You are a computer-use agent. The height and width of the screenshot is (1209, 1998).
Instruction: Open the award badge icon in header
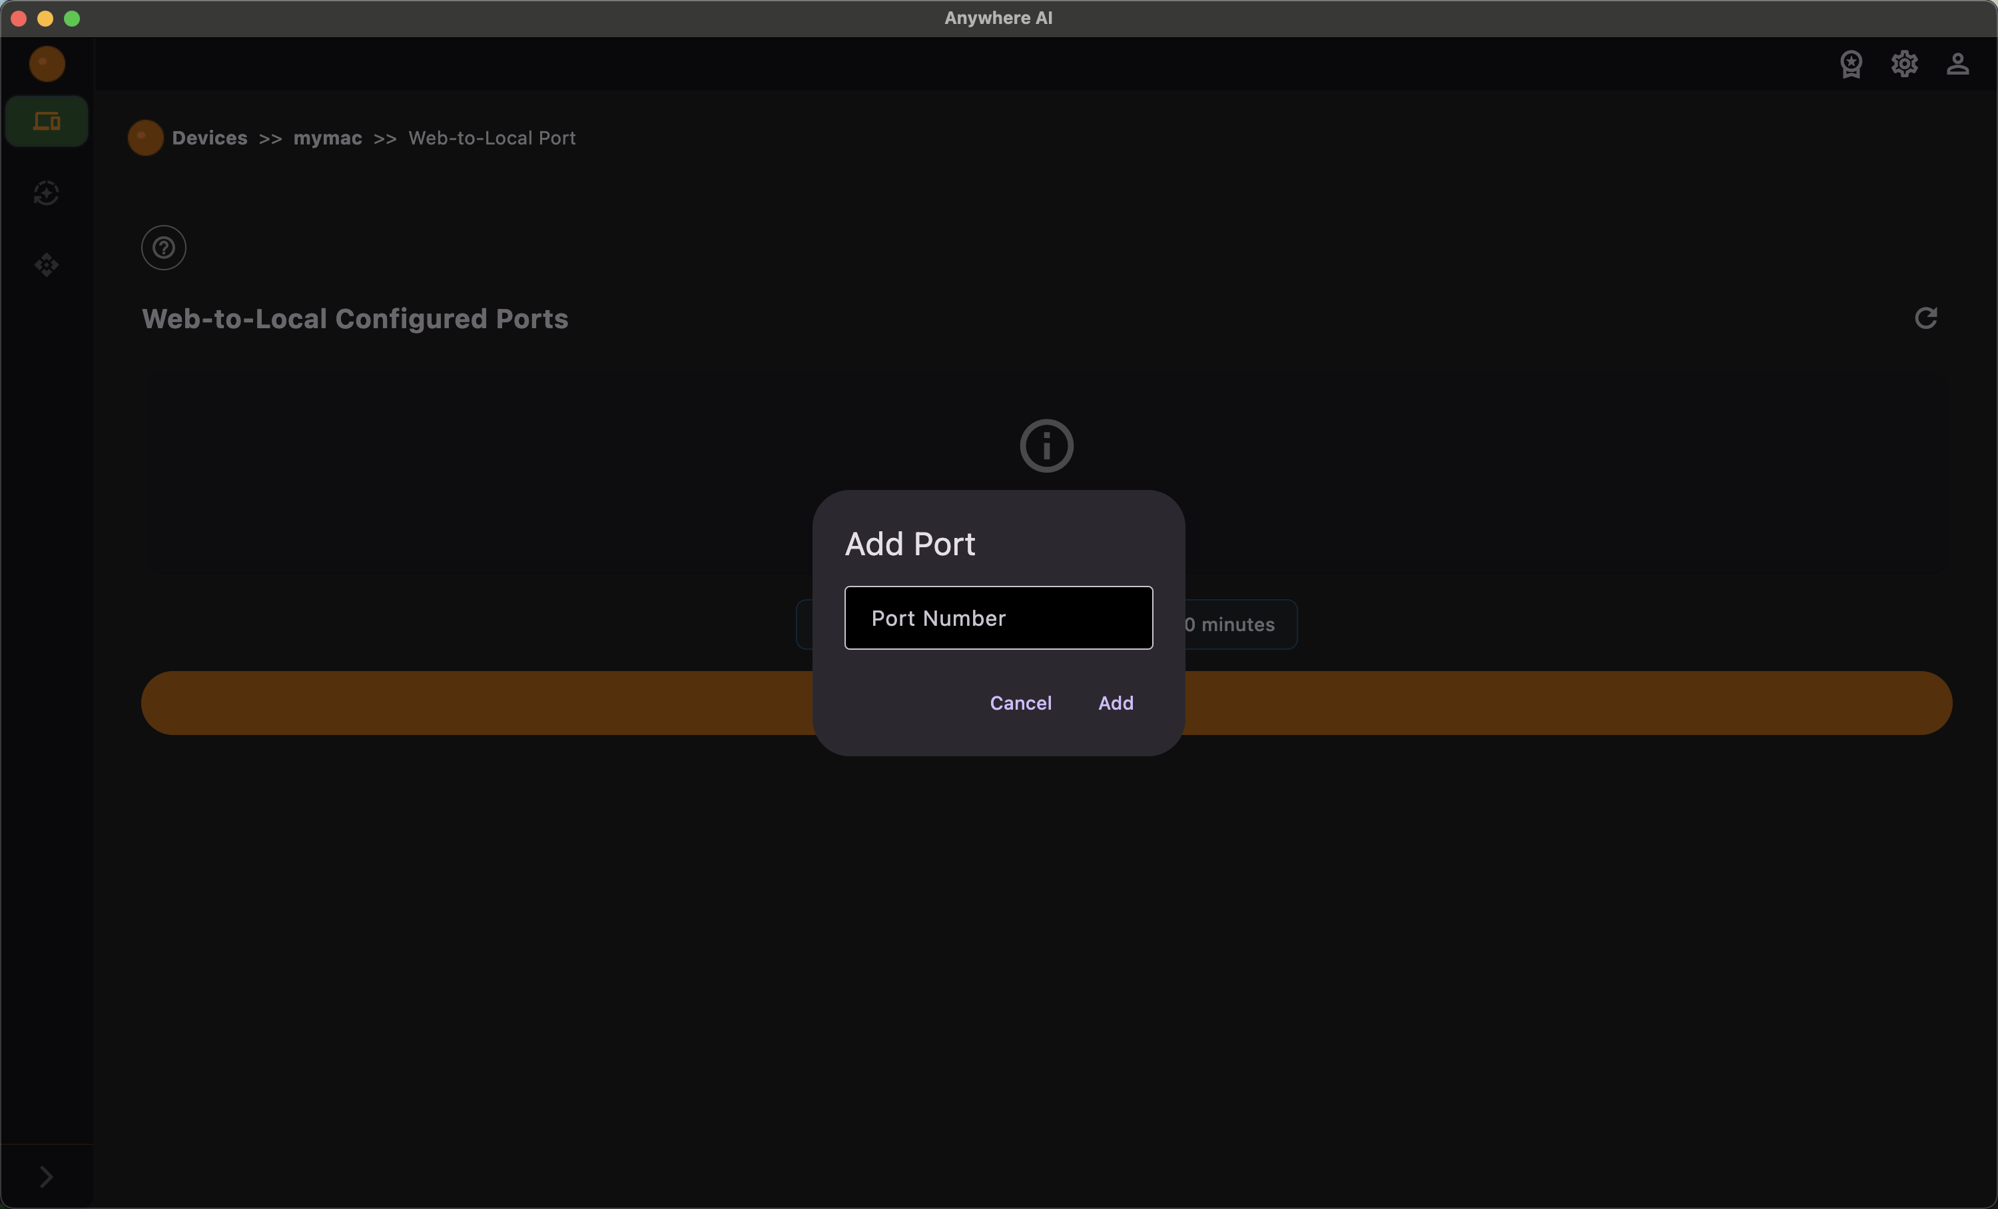coord(1850,64)
